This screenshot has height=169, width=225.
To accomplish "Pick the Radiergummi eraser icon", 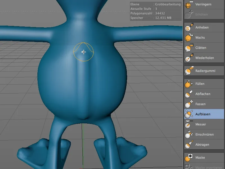I will (189, 71).
